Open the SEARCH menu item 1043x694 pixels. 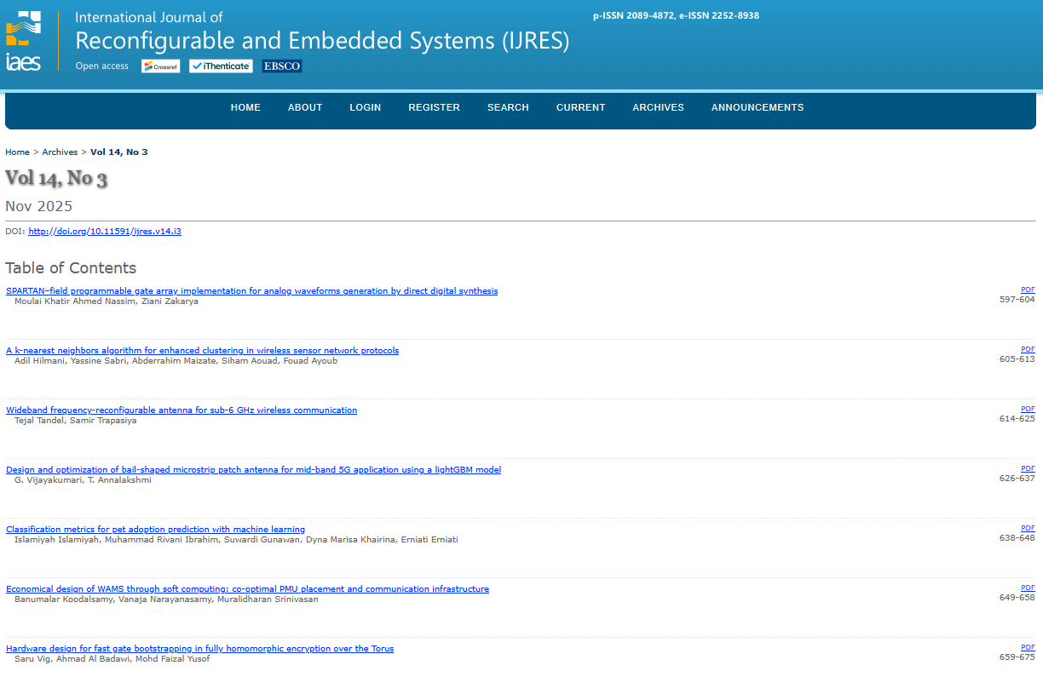tap(508, 107)
